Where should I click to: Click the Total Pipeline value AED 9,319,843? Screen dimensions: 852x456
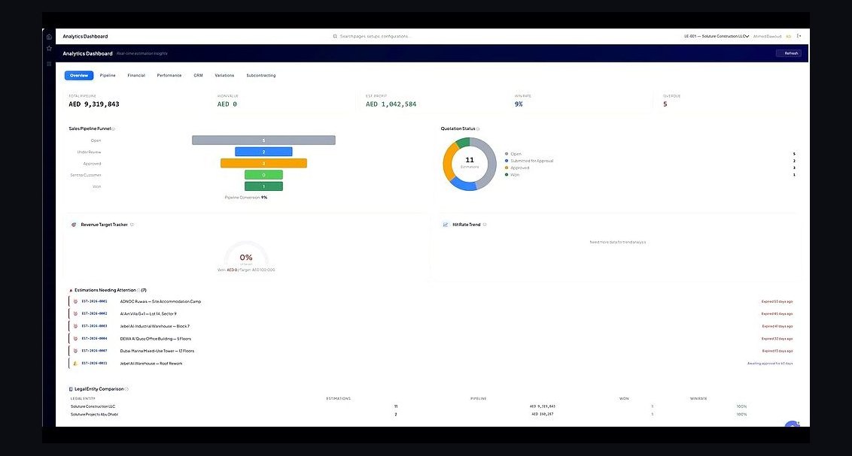click(x=94, y=104)
